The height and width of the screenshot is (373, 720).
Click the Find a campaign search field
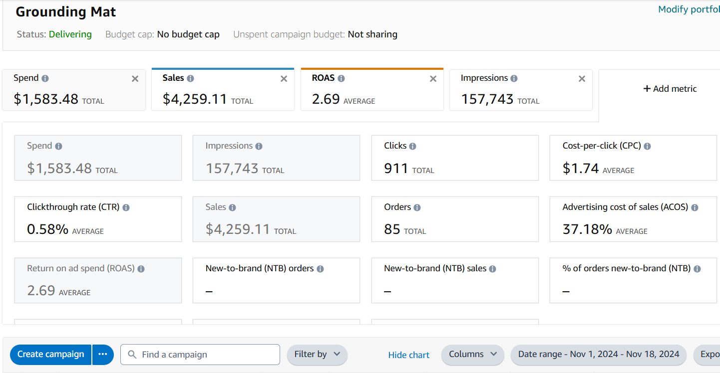(200, 355)
